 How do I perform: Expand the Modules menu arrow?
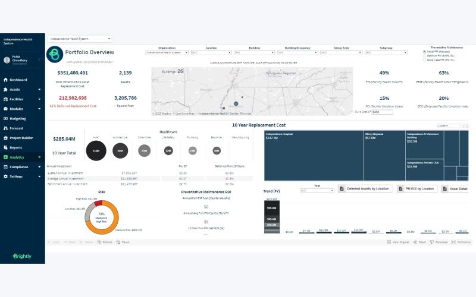click(x=39, y=109)
